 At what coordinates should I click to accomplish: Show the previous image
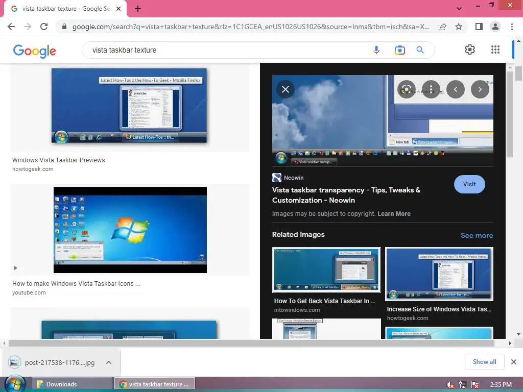click(x=455, y=89)
